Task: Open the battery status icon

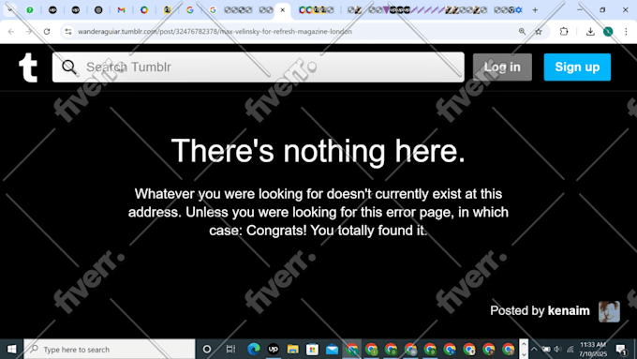Action: click(x=546, y=350)
